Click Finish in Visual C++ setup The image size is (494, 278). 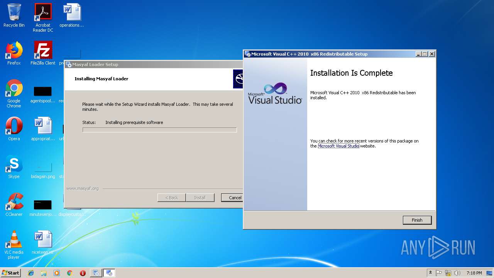(x=417, y=220)
